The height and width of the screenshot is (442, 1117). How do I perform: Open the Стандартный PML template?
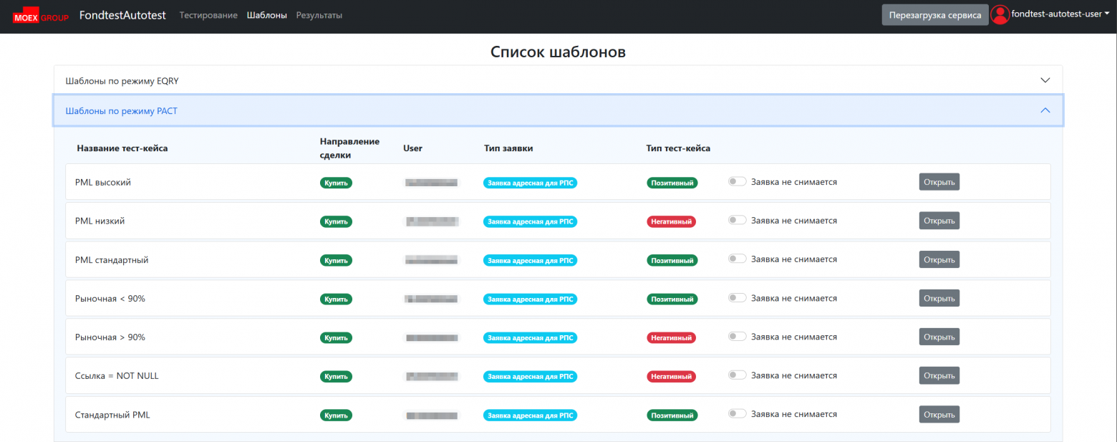coord(939,414)
